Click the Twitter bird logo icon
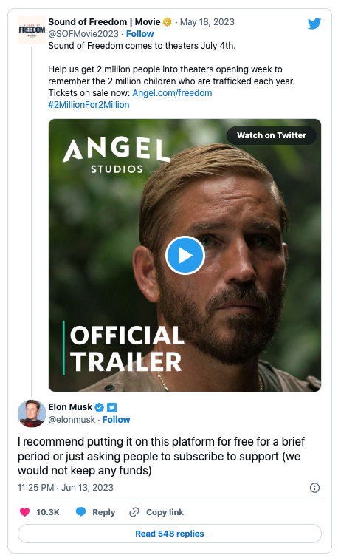341x558 pixels. [314, 24]
